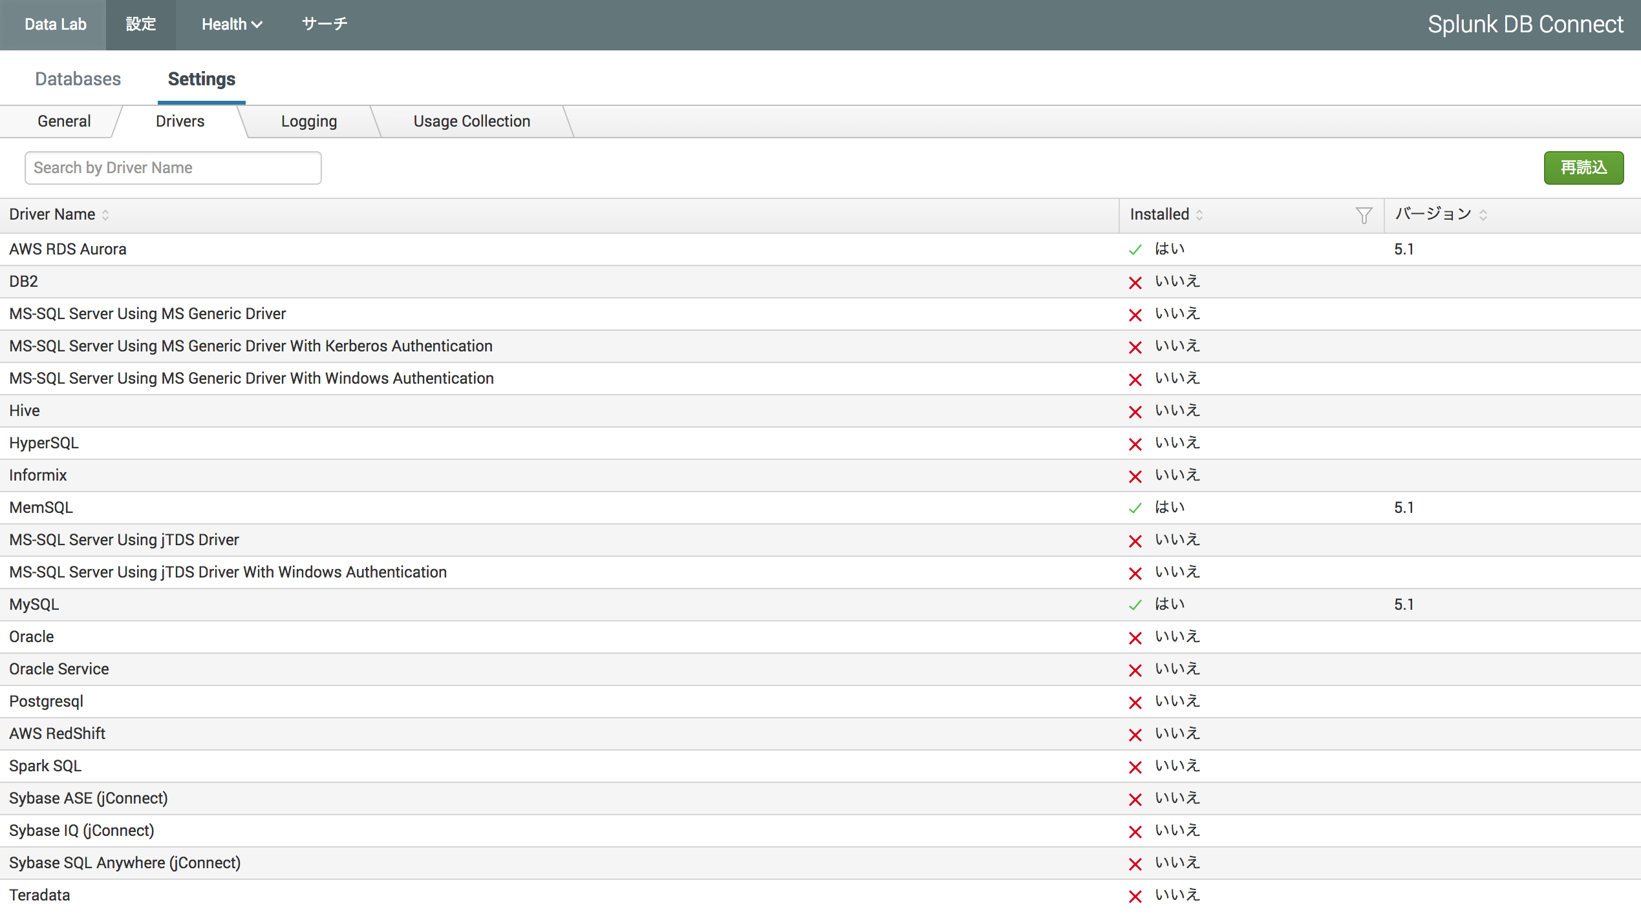The width and height of the screenshot is (1641, 916).
Task: Open the サーチ nav item
Action: (325, 25)
